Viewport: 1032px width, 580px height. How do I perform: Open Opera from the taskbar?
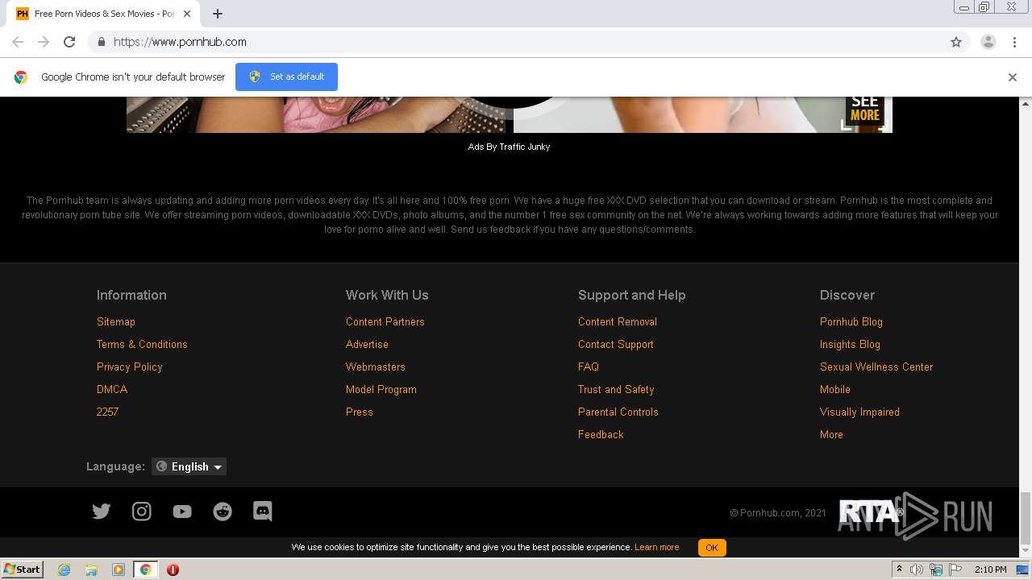(x=173, y=570)
